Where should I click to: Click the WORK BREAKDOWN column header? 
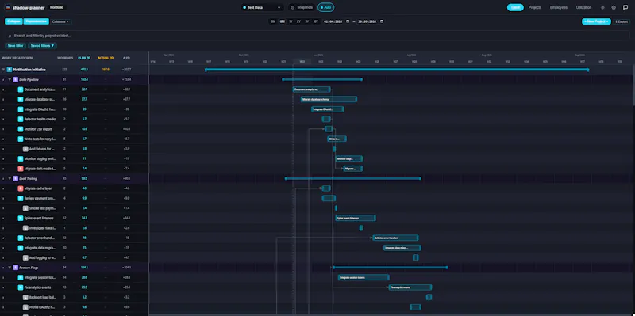tap(17, 58)
